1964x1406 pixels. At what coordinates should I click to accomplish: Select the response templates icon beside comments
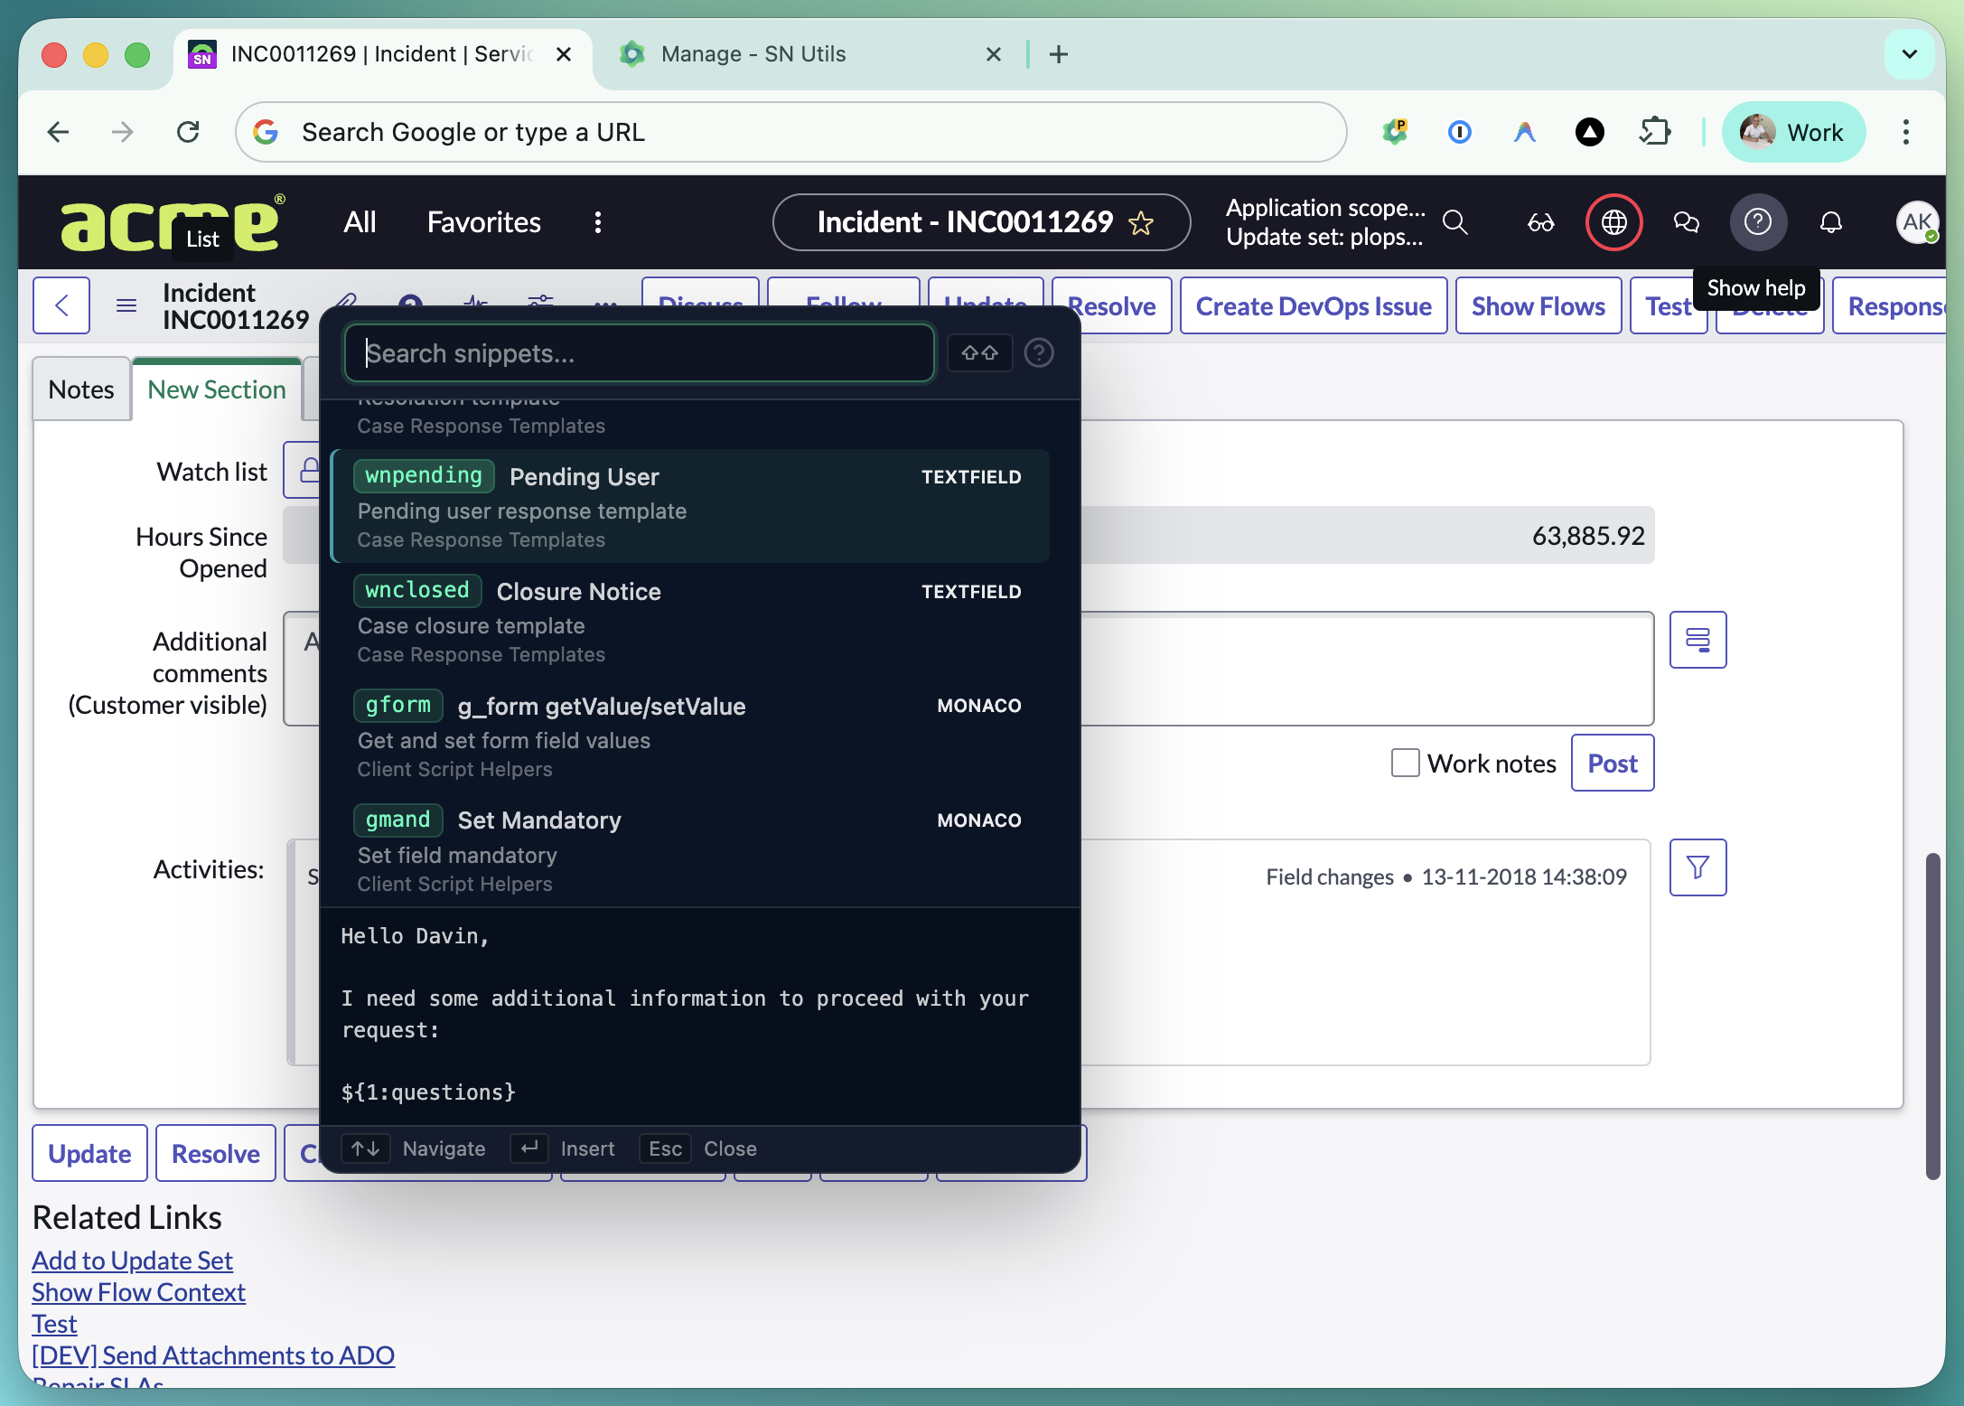(x=1698, y=640)
